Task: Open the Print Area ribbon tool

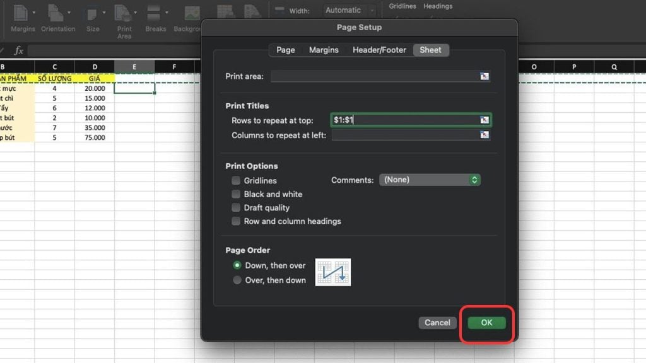Action: tap(124, 21)
